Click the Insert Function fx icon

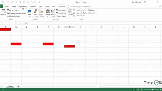point(26,23)
